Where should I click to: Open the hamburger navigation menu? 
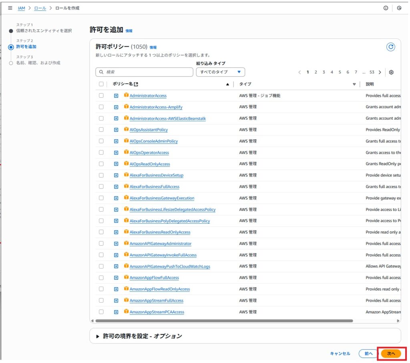click(x=10, y=8)
